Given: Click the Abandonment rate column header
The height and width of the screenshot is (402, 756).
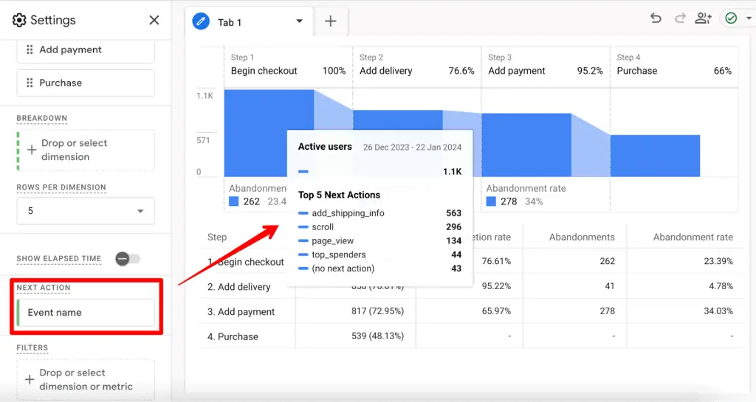Looking at the screenshot, I should pyautogui.click(x=693, y=237).
